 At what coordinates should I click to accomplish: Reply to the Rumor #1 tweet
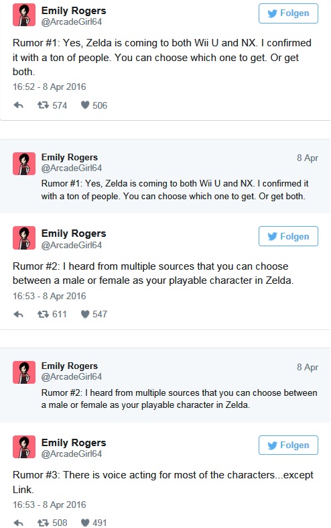[19, 105]
